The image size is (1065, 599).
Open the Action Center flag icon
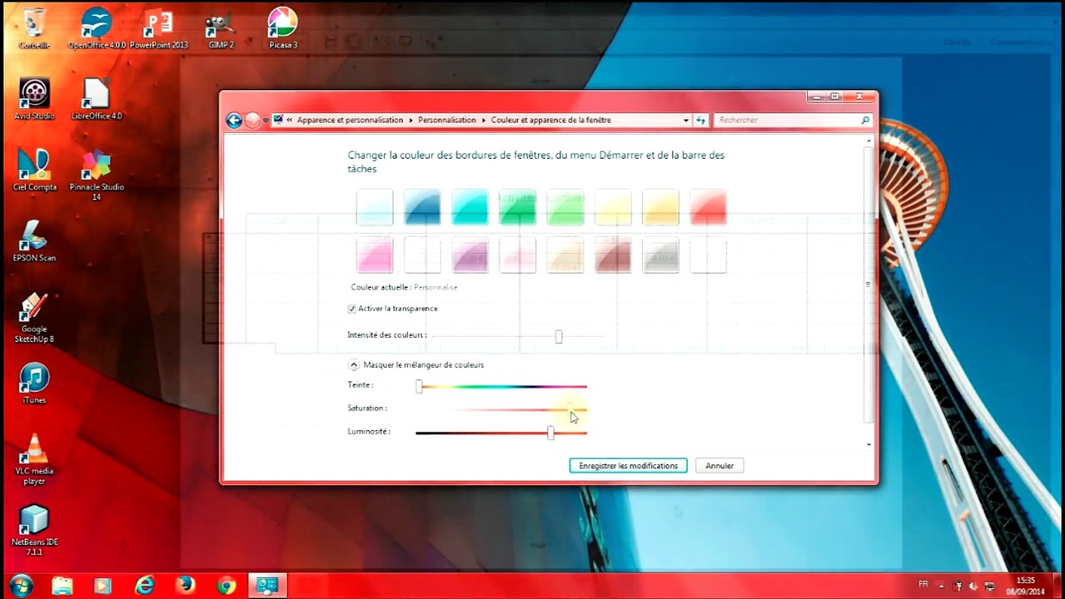coord(958,586)
